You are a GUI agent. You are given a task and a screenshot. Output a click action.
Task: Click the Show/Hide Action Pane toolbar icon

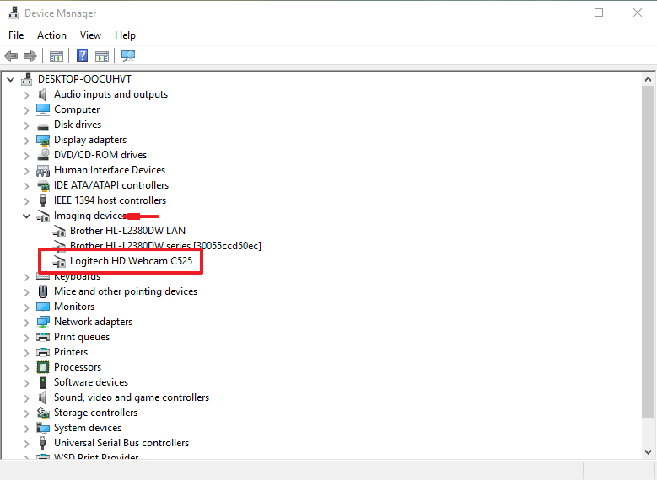pos(102,56)
